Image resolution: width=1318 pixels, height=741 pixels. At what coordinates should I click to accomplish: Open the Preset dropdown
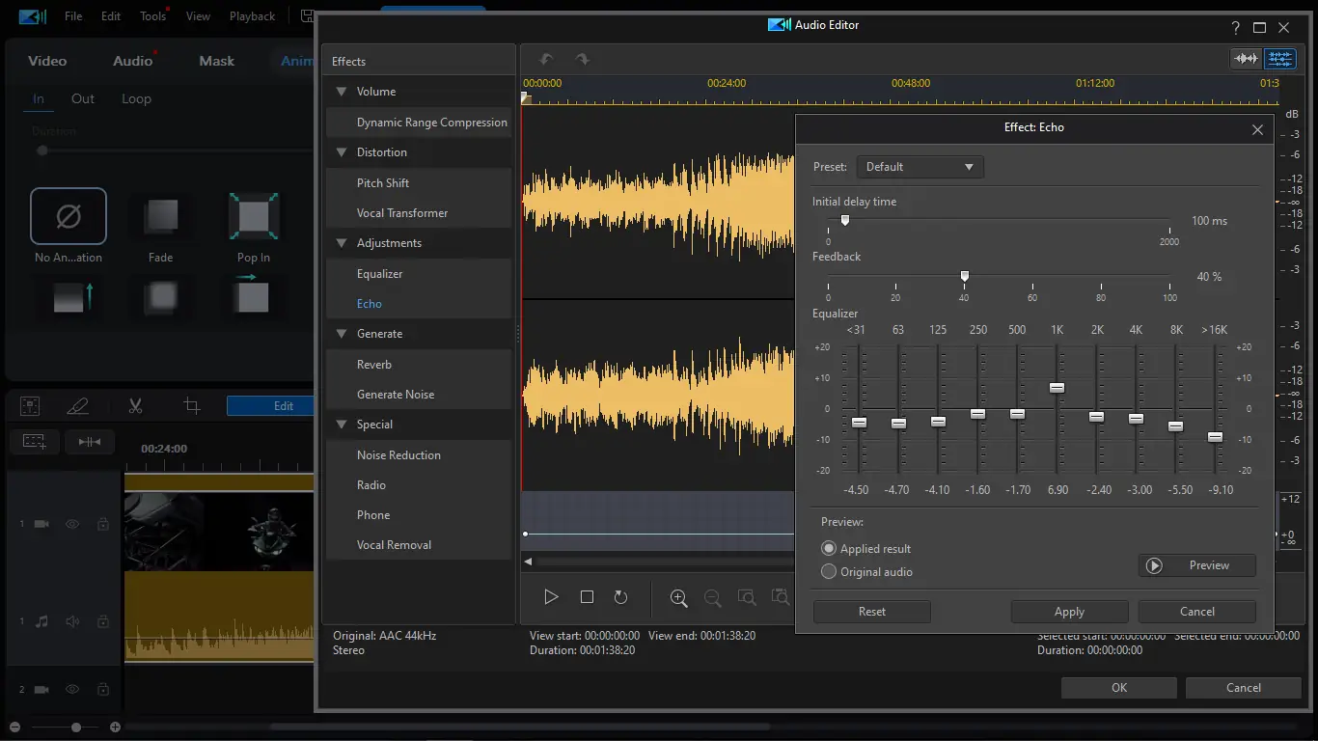coord(920,167)
